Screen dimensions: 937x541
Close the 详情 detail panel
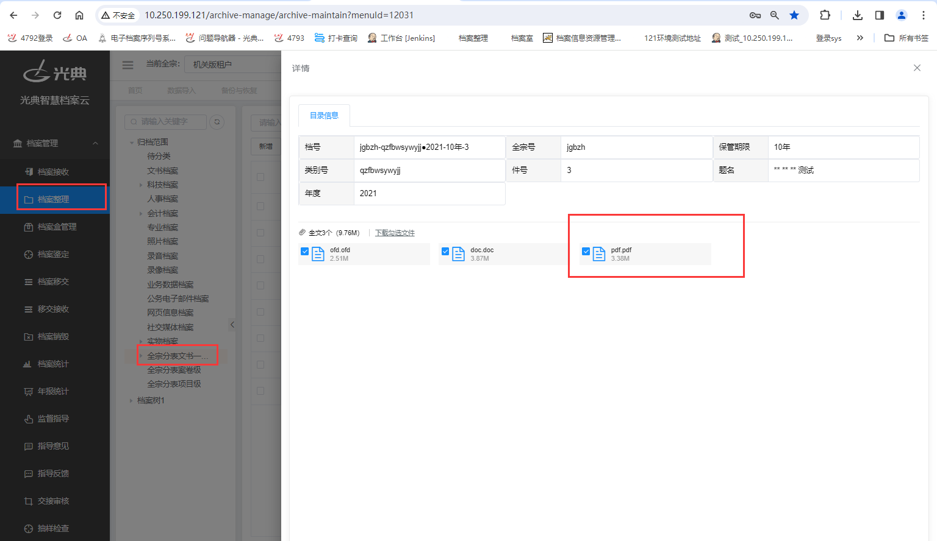pos(917,68)
